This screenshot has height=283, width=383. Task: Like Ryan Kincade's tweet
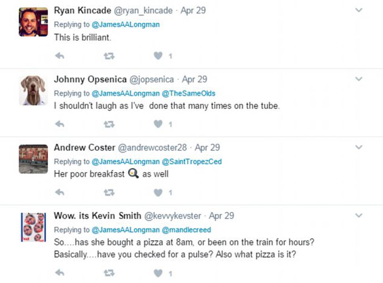click(158, 56)
